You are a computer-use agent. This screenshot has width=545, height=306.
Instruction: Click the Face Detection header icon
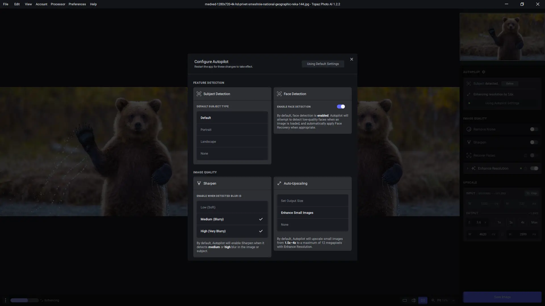click(279, 94)
